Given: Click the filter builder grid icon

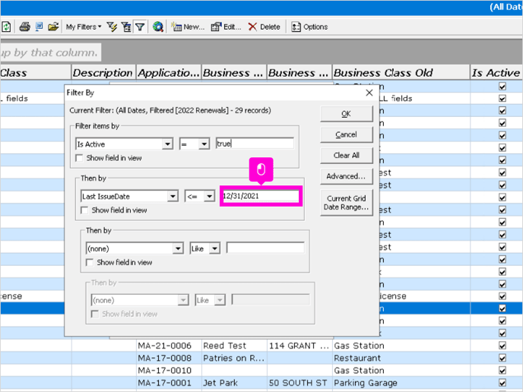Looking at the screenshot, I should [x=126, y=27].
